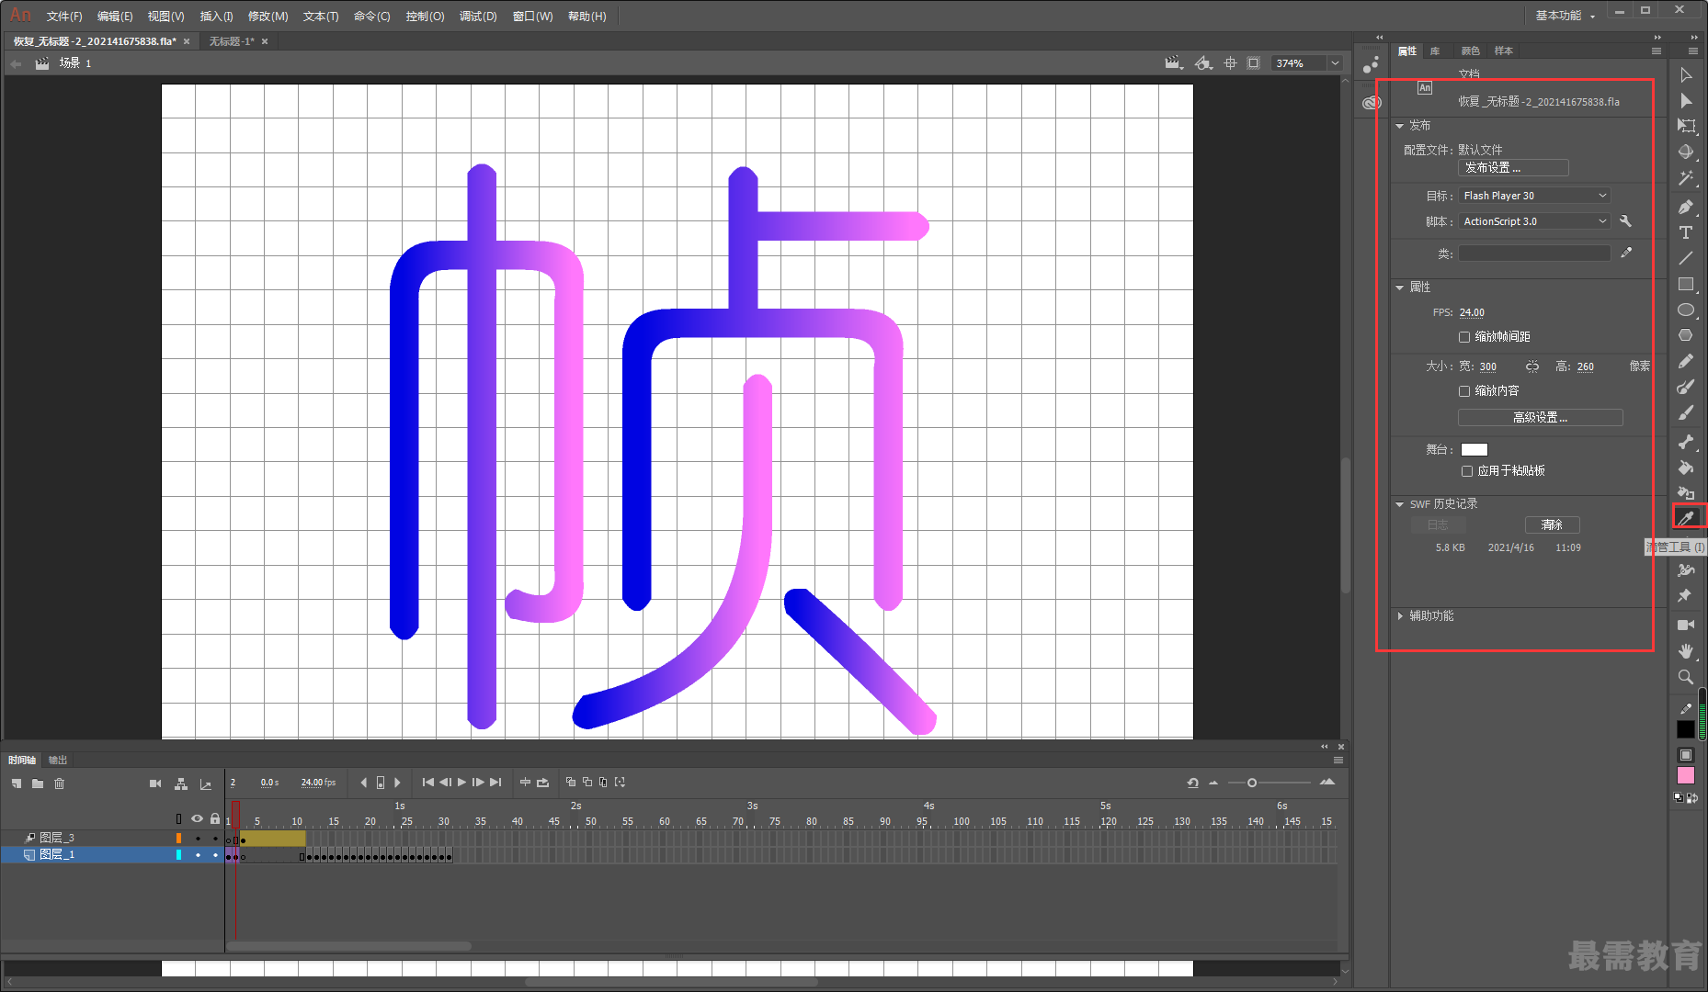Enable the 缩放内容 checkbox
Image resolution: width=1708 pixels, height=992 pixels.
pos(1464,391)
